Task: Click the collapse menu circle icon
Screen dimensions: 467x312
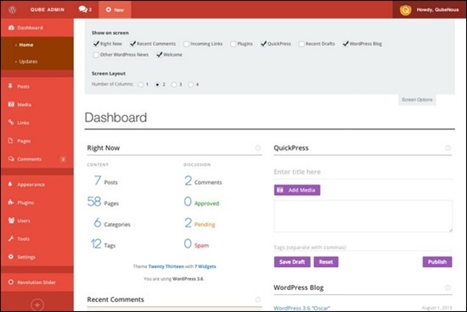Action: click(x=37, y=305)
